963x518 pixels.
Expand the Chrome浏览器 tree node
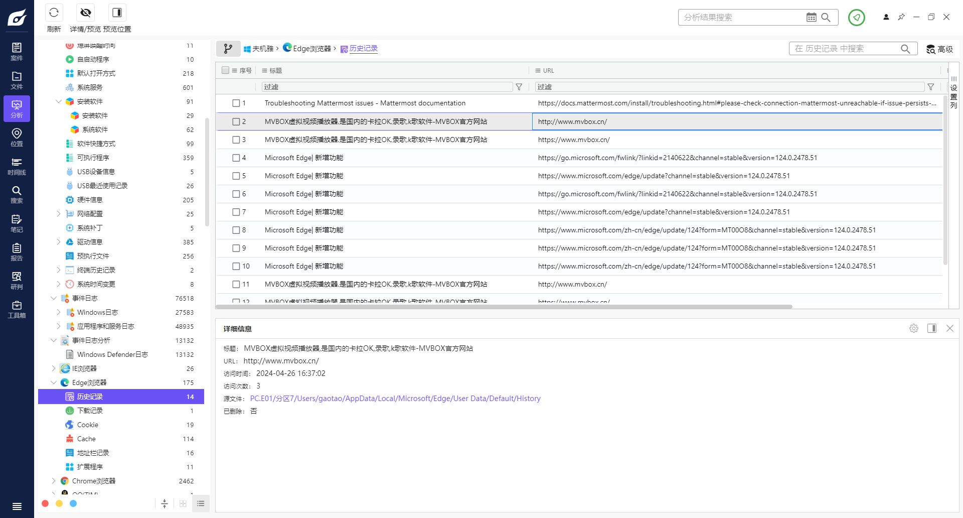coord(53,481)
